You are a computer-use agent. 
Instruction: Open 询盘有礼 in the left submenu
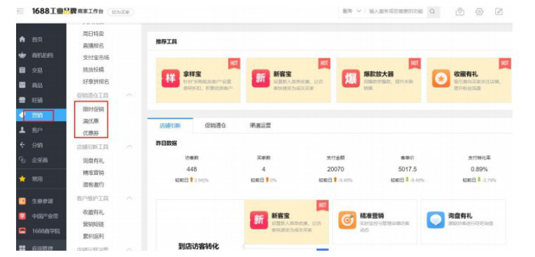pos(93,161)
